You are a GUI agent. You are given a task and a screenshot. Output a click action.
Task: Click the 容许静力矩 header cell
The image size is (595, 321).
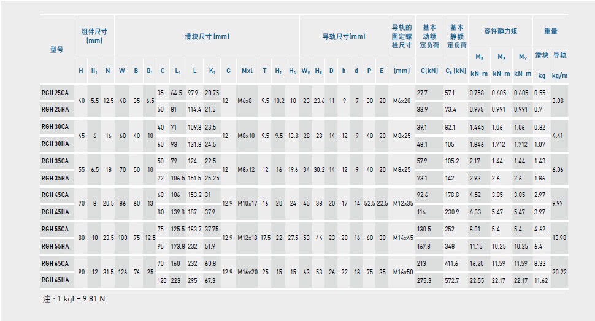click(501, 31)
